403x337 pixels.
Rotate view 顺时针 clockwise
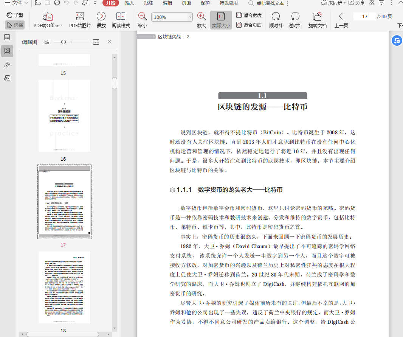276,20
